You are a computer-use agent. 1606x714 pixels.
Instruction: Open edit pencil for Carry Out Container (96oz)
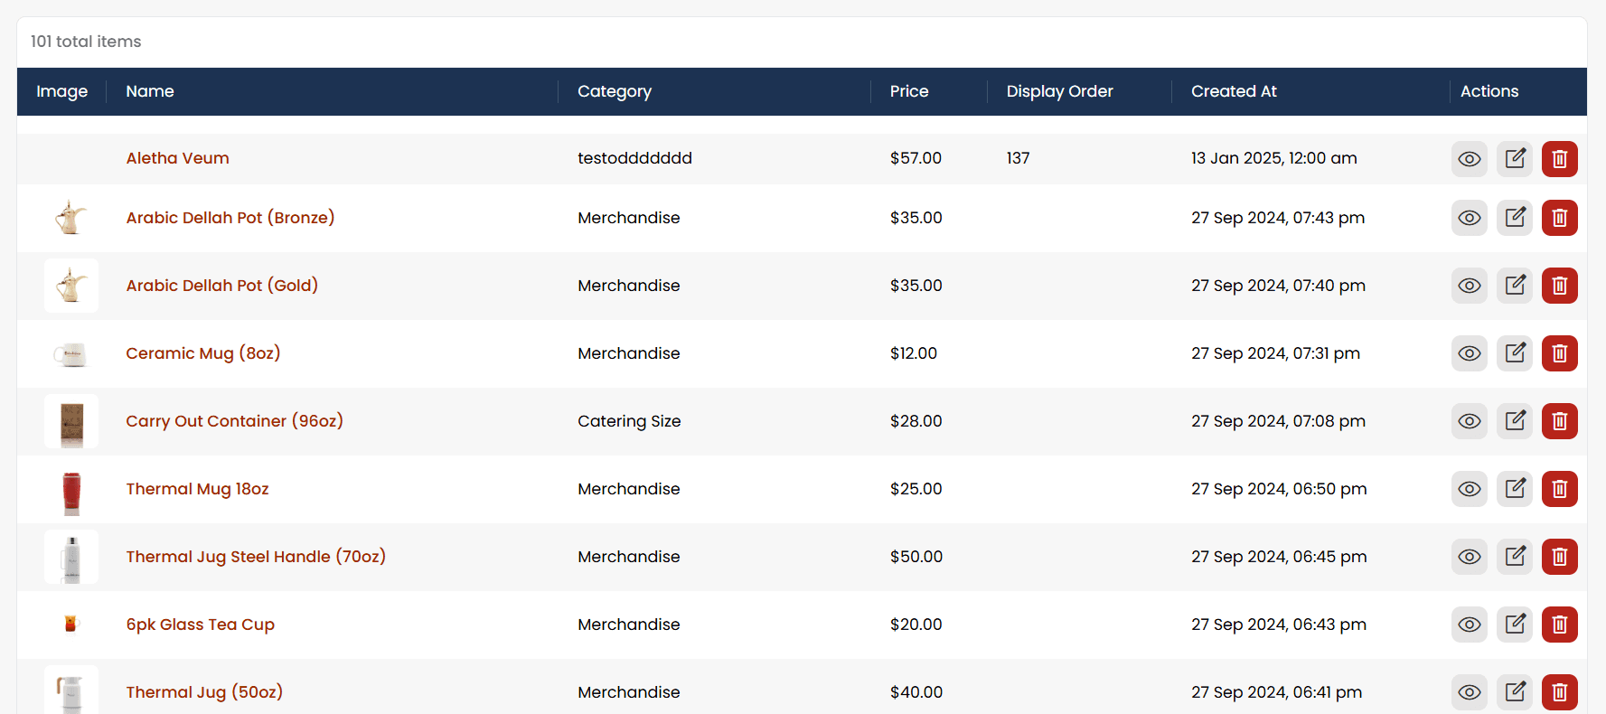point(1515,421)
